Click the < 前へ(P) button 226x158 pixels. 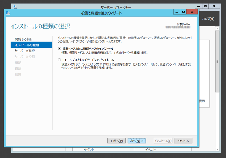[116, 141]
